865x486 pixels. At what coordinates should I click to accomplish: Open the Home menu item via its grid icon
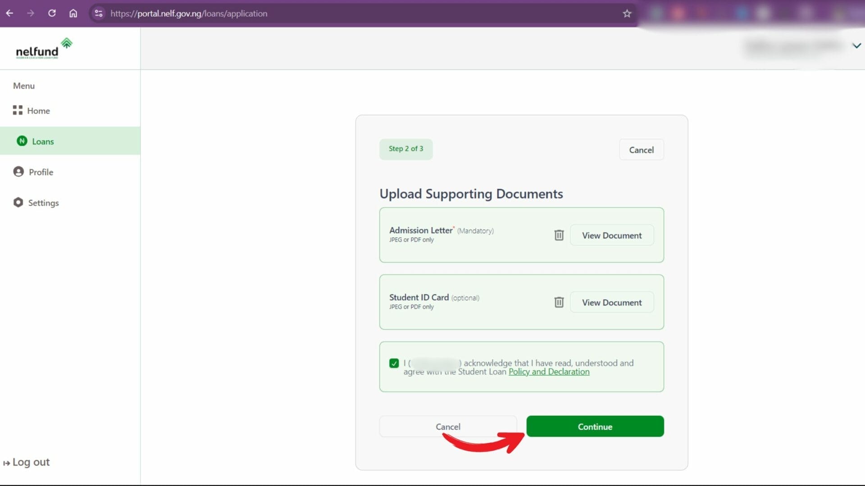pyautogui.click(x=18, y=110)
